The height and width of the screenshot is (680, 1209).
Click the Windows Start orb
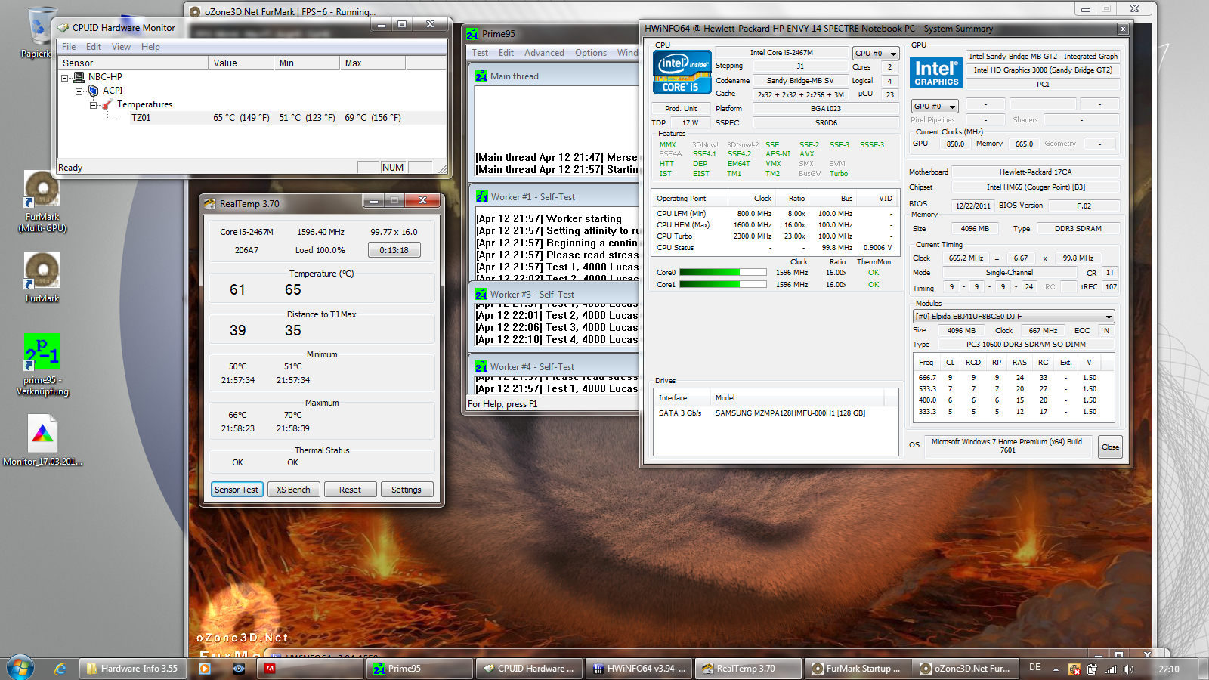coord(20,669)
